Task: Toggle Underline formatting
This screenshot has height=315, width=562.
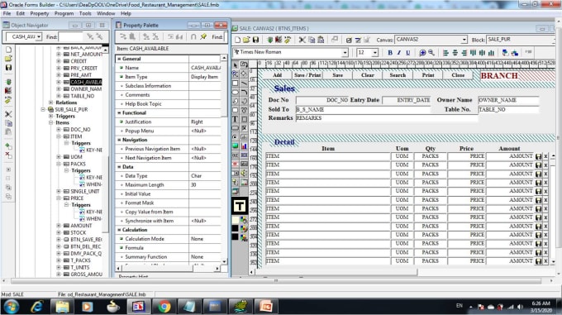Action: tap(408, 53)
